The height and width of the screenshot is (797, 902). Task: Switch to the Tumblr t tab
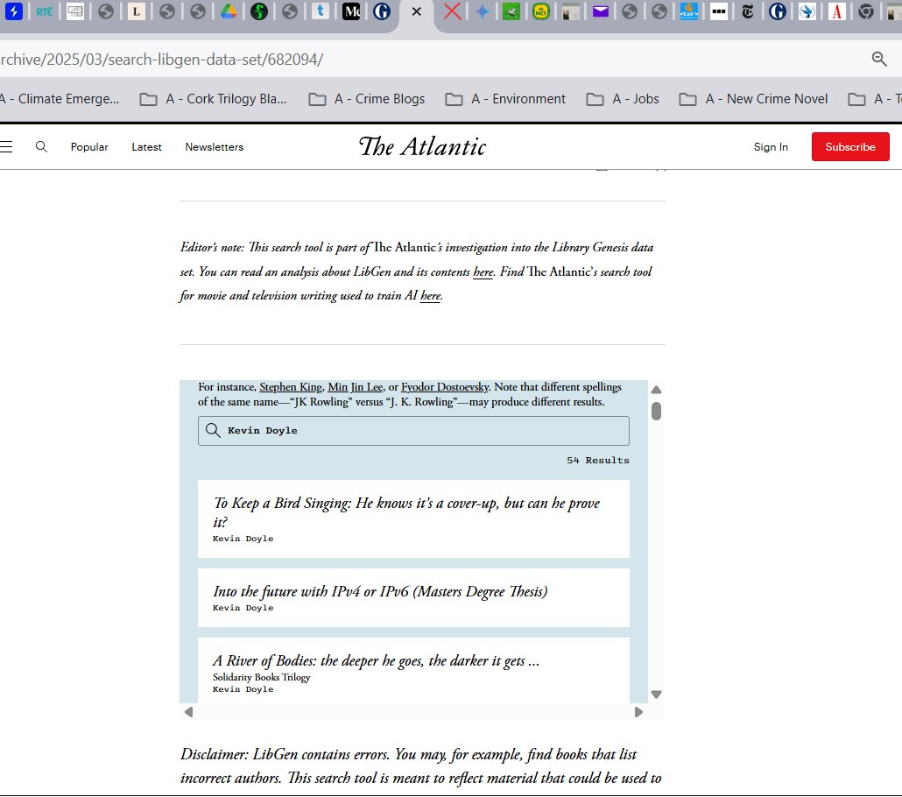pyautogui.click(x=321, y=11)
